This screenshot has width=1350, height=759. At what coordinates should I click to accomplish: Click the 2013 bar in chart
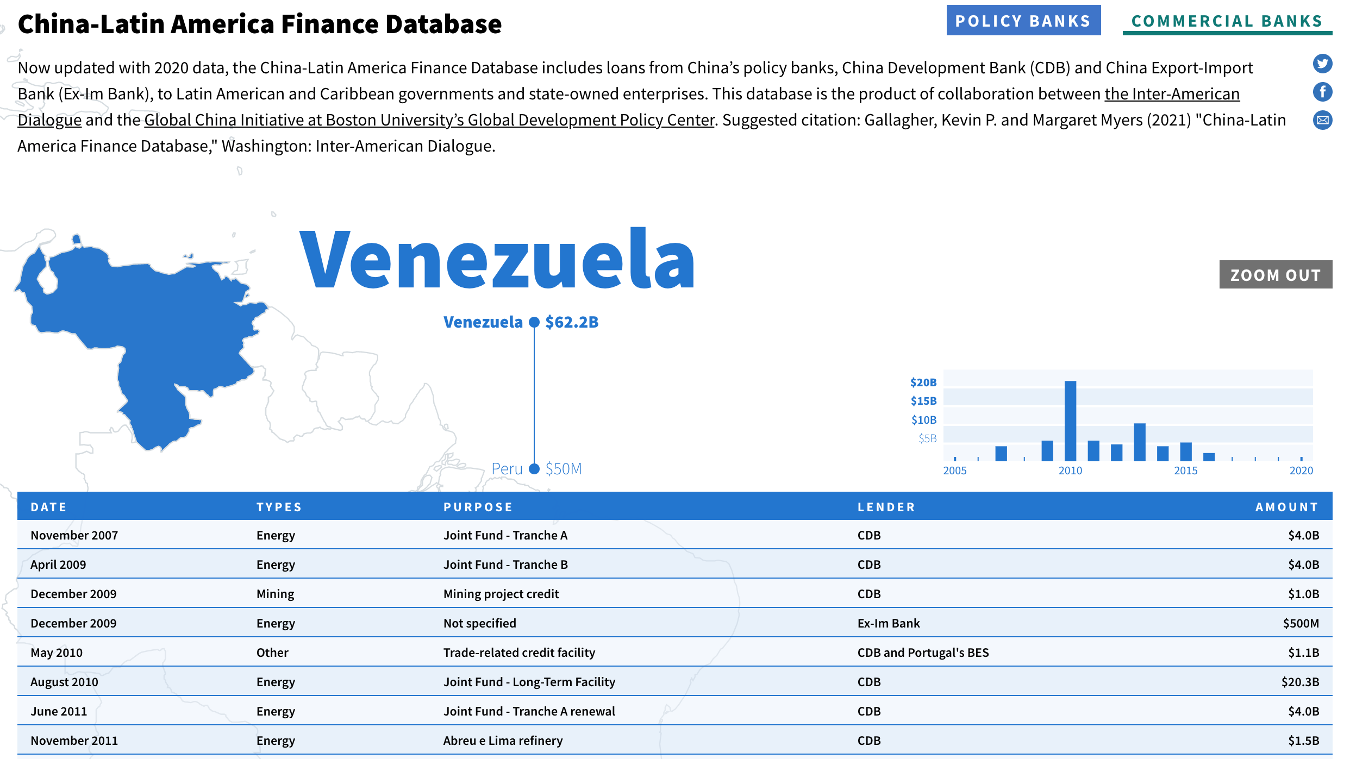[1140, 442]
